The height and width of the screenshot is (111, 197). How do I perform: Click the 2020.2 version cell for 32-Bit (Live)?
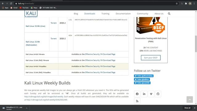click(x=62, y=23)
